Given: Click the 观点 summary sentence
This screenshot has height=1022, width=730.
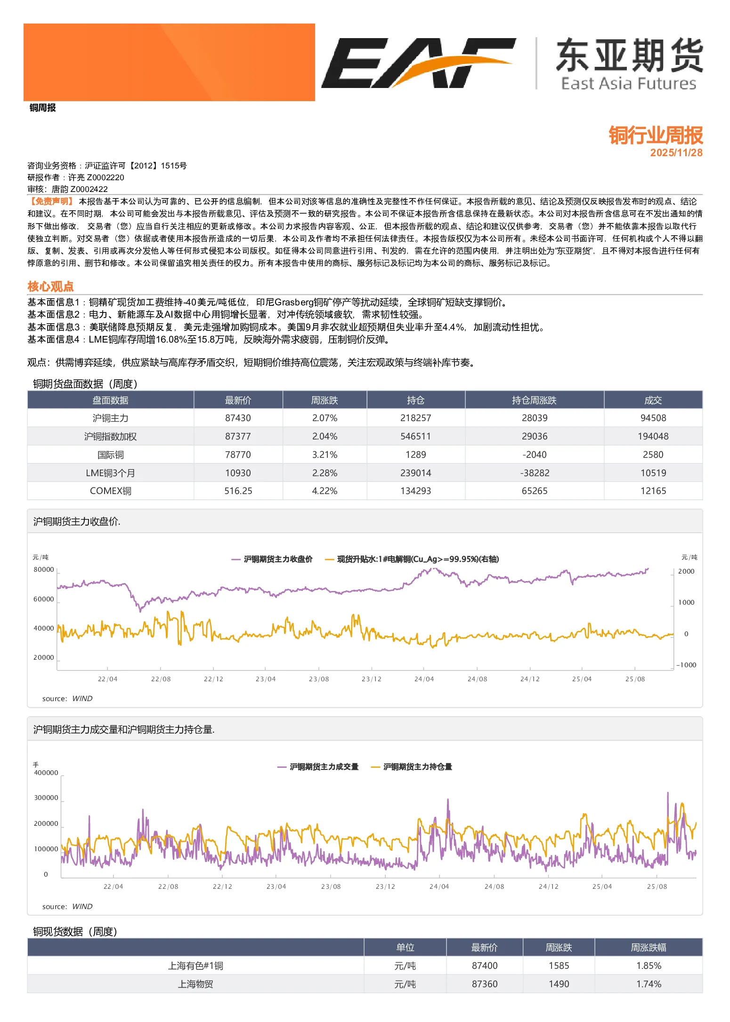Looking at the screenshot, I should (251, 363).
